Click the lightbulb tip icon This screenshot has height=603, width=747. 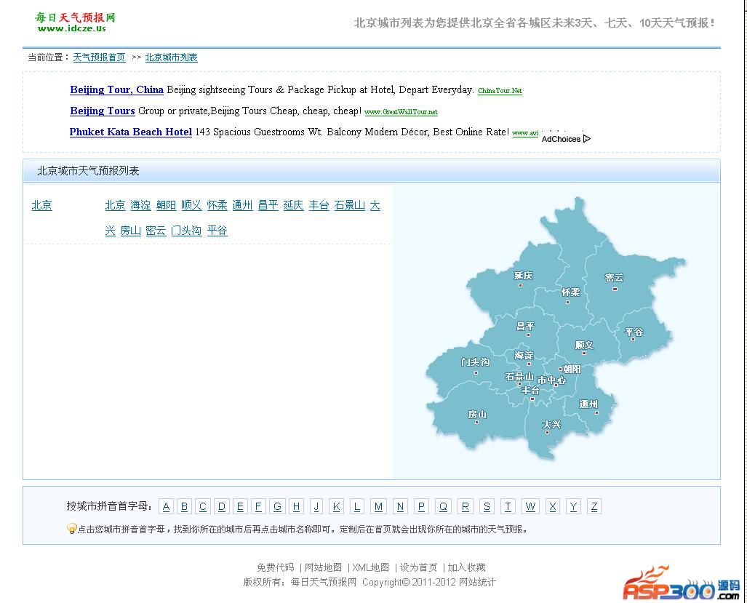[71, 529]
